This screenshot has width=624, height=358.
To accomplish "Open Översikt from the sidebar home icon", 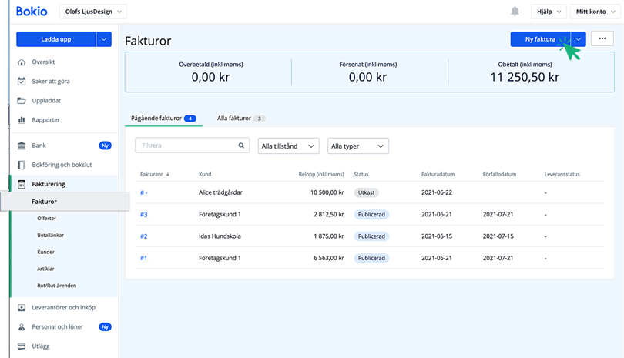I will 22,62.
